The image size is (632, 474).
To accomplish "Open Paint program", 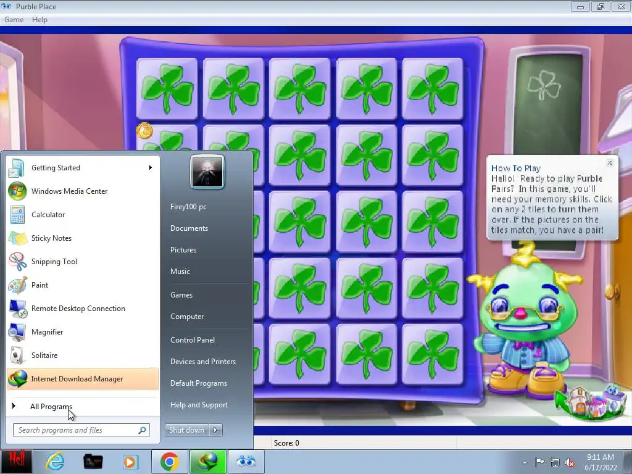I will click(x=83, y=285).
